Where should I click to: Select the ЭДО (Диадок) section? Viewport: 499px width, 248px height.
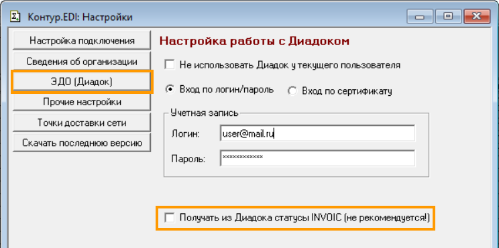click(x=81, y=82)
